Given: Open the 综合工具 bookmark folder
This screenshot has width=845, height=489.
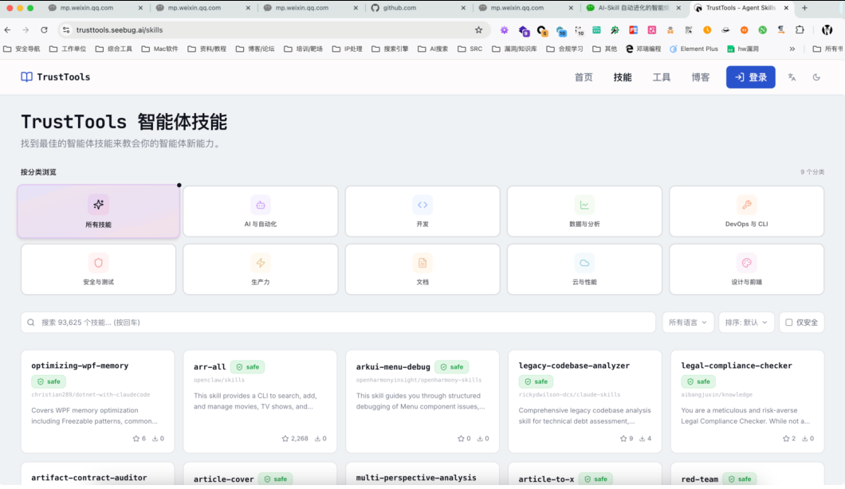Looking at the screenshot, I should (x=114, y=49).
